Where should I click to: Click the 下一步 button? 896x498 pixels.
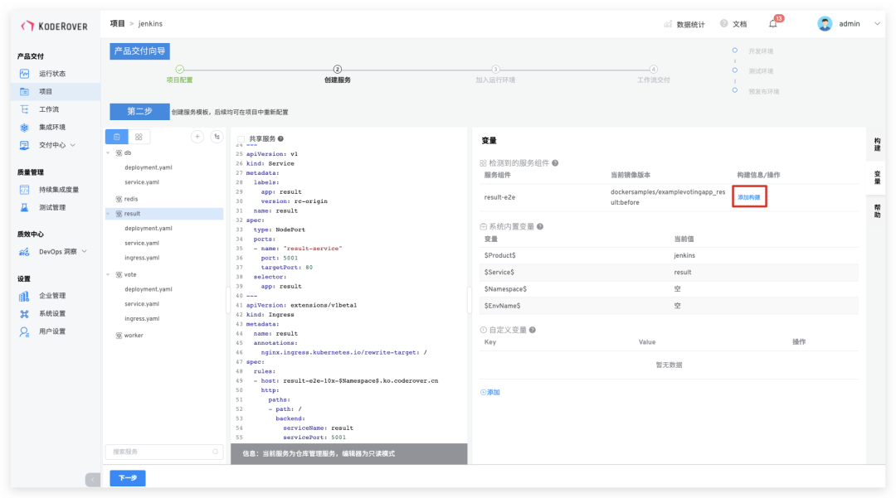click(x=128, y=478)
